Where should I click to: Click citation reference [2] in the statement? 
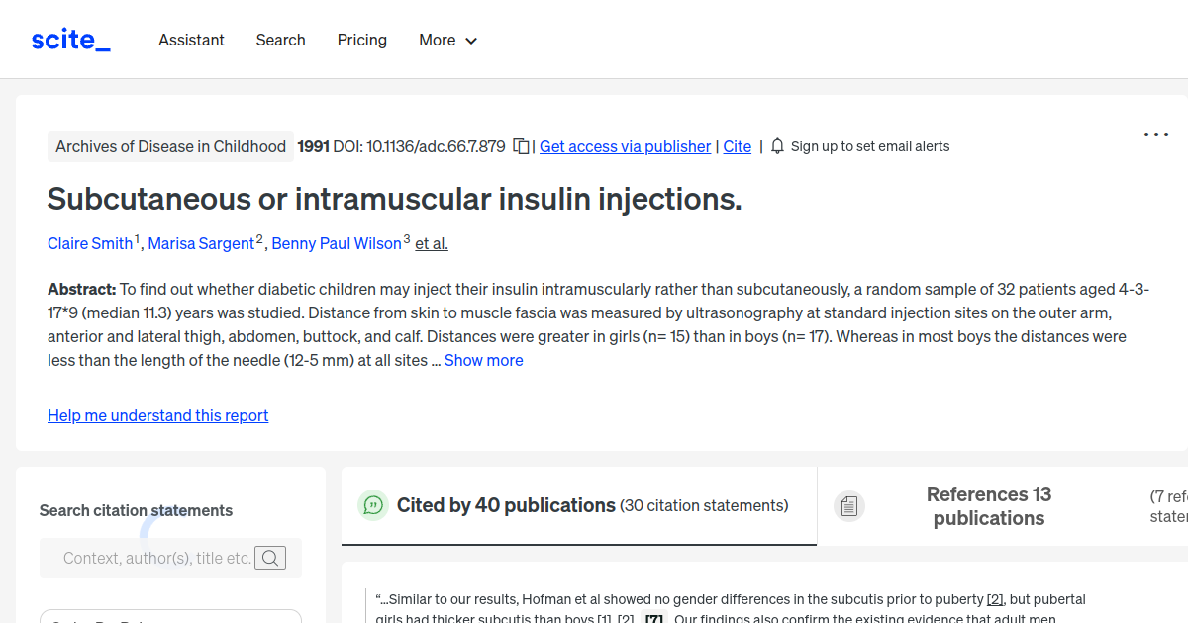pyautogui.click(x=994, y=598)
